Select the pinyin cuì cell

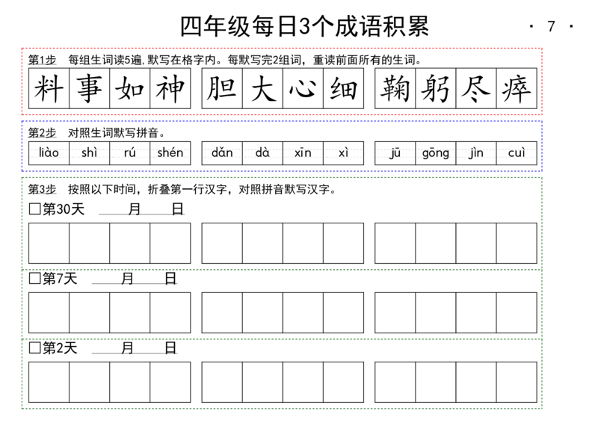coord(517,153)
